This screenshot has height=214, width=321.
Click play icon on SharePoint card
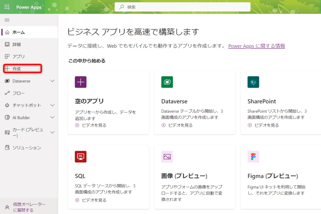(250, 125)
